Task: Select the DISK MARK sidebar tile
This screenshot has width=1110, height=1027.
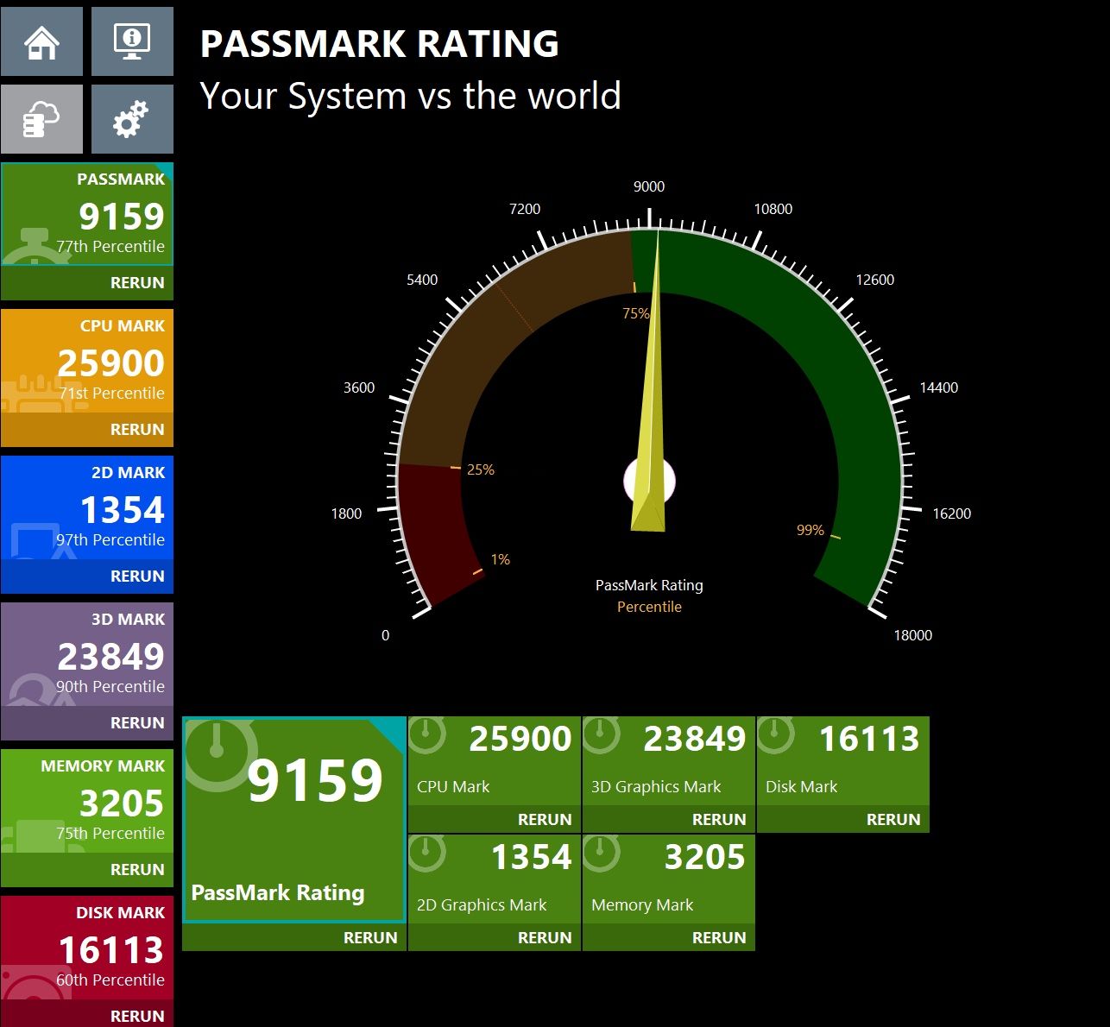Action: (x=87, y=948)
